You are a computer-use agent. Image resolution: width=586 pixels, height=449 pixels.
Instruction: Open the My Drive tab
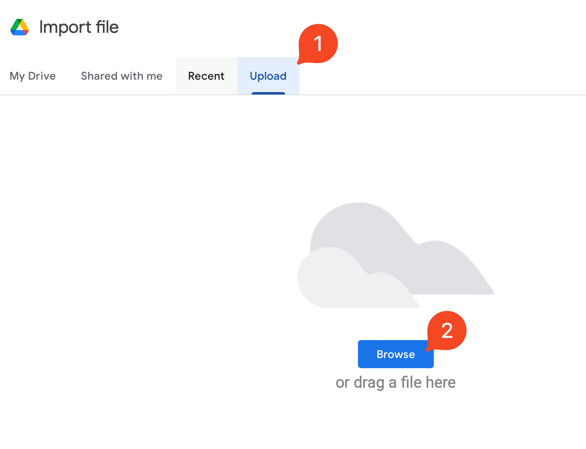point(33,76)
